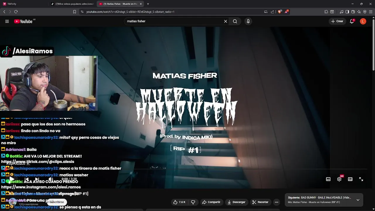
Task: Click the youtube.com address bar URL
Action: [x=130, y=12]
